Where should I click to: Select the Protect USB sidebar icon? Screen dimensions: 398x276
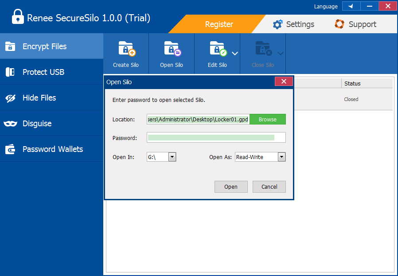coord(10,72)
